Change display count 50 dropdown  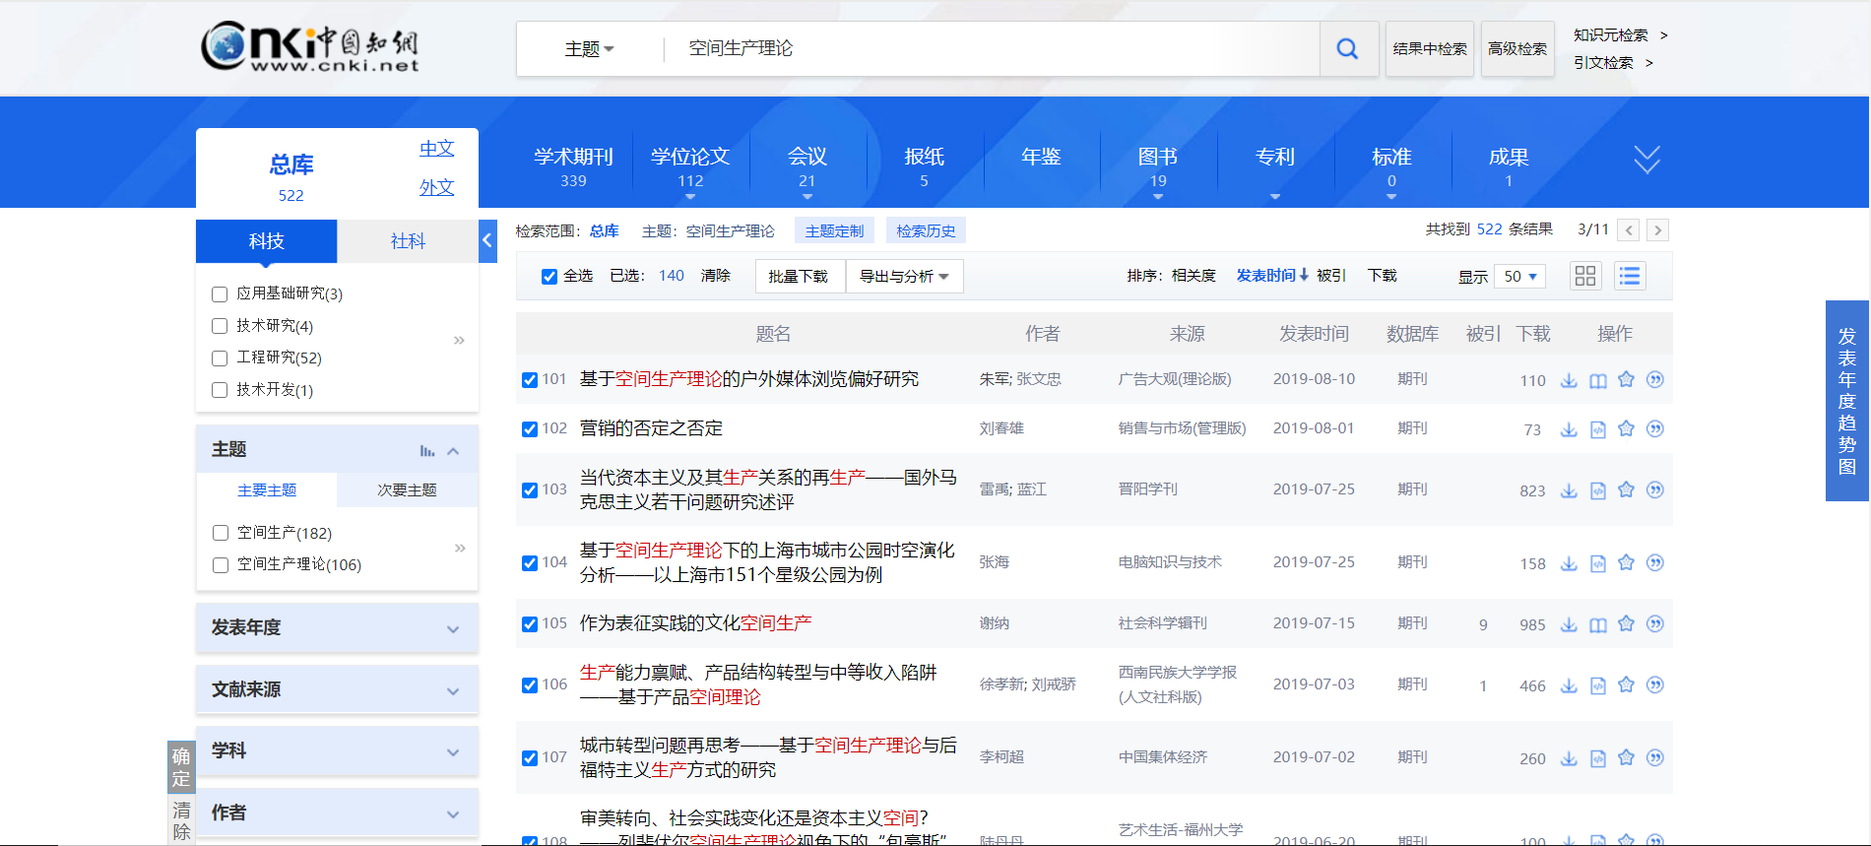pyautogui.click(x=1519, y=277)
